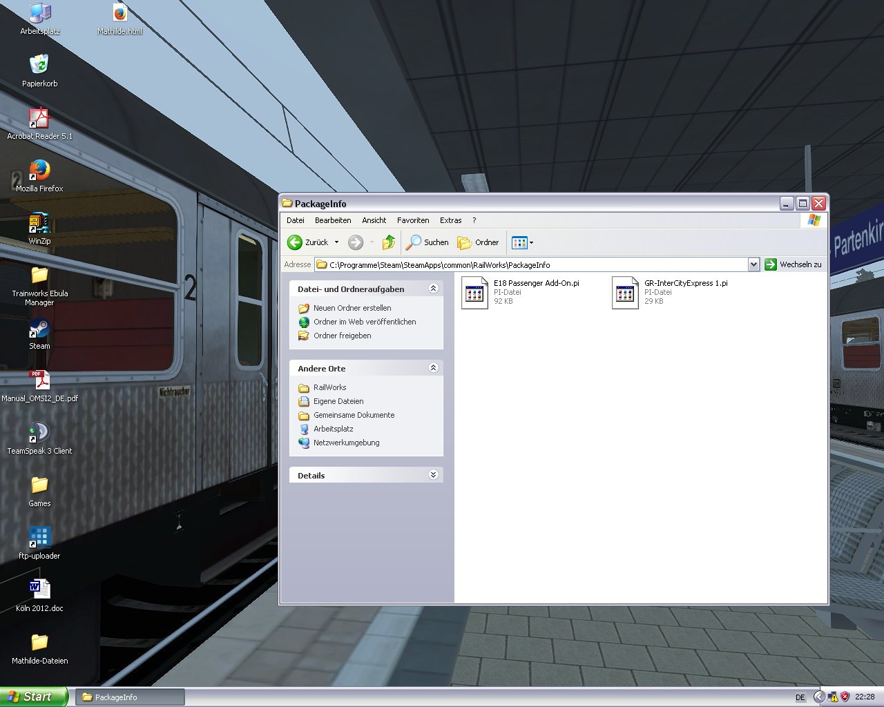
Task: Expand the address bar dropdown
Action: pos(753,264)
